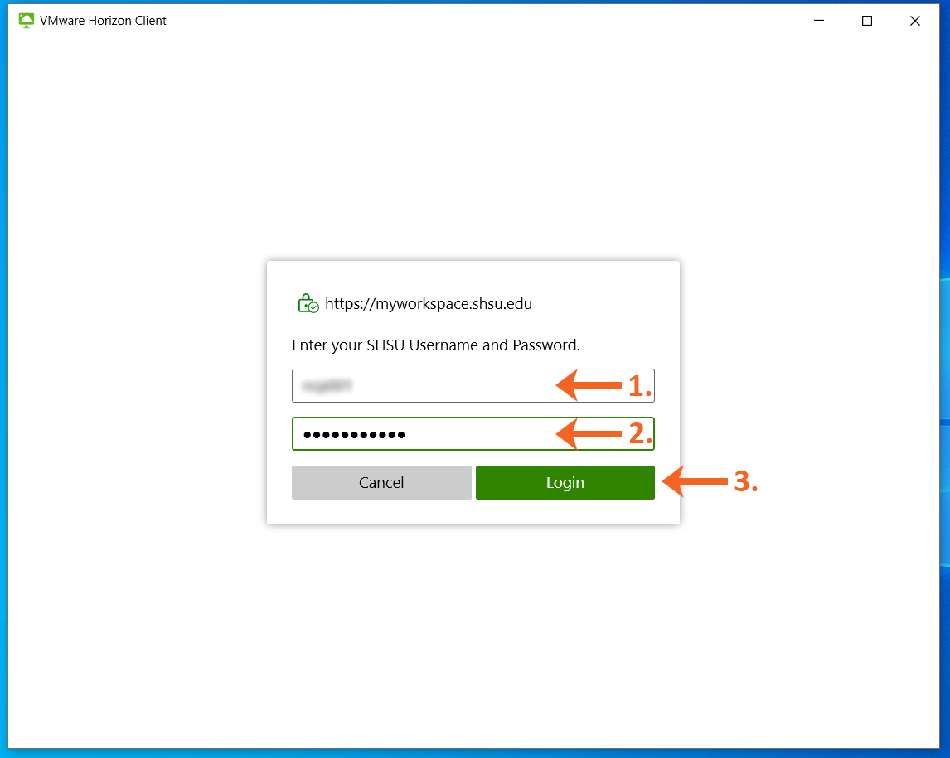Click the Login button to sign in
Image resolution: width=950 pixels, height=758 pixels.
point(565,482)
